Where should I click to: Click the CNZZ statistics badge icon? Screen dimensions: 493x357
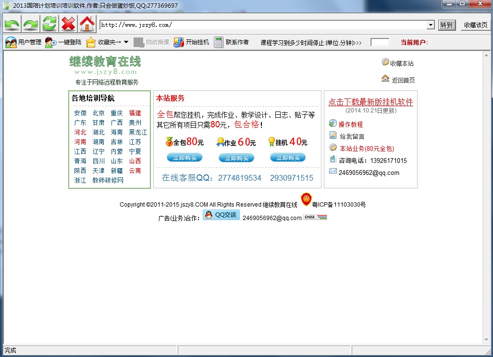click(x=315, y=217)
